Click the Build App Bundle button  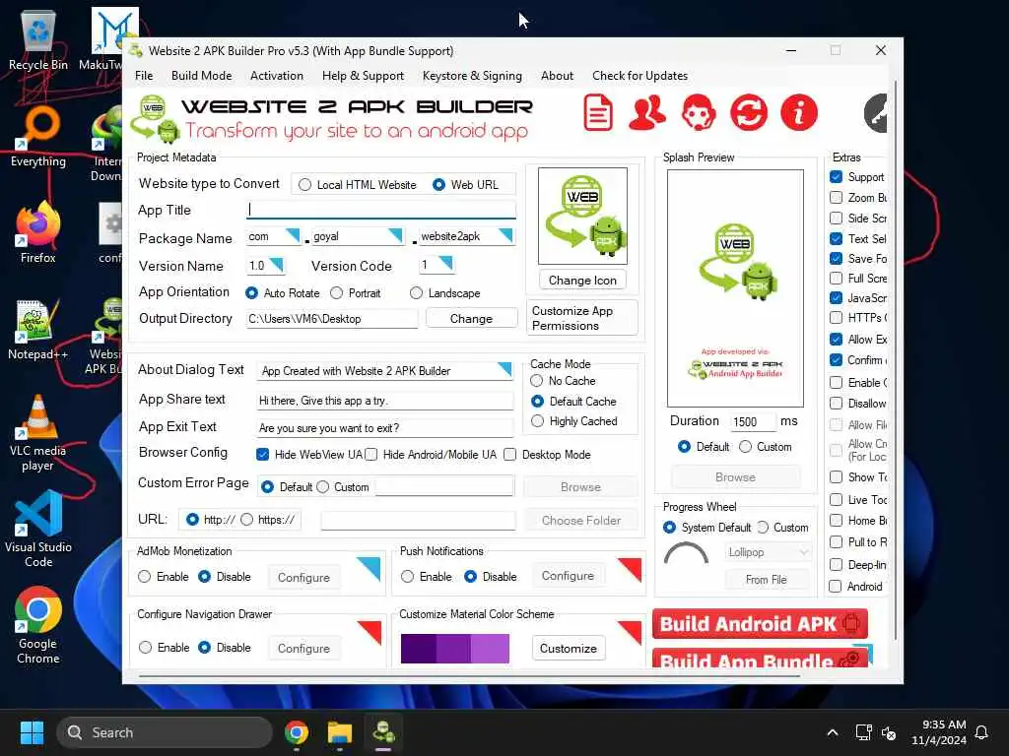click(760, 659)
